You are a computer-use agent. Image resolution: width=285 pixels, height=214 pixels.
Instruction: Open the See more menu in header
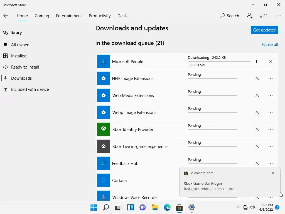click(278, 16)
